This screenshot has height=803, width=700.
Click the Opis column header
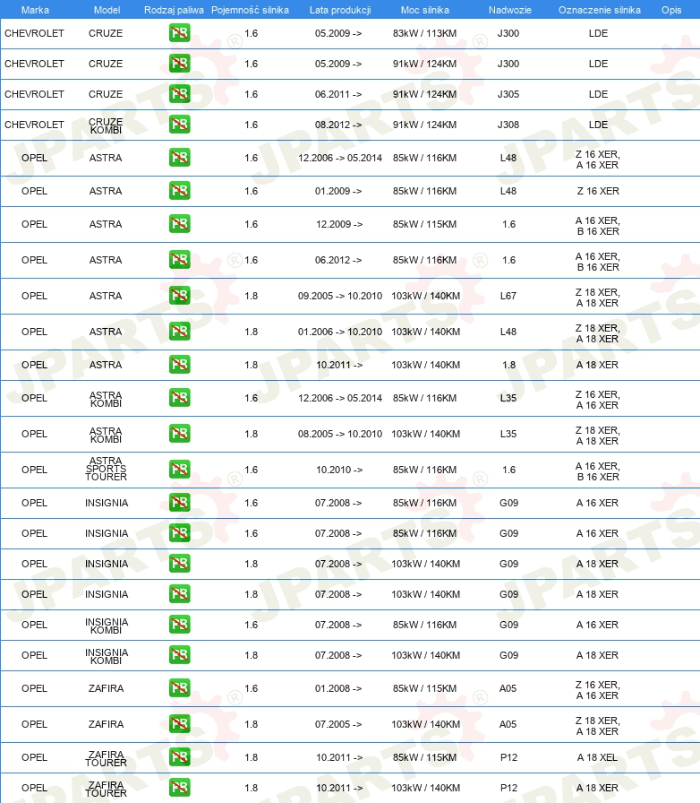click(x=671, y=10)
